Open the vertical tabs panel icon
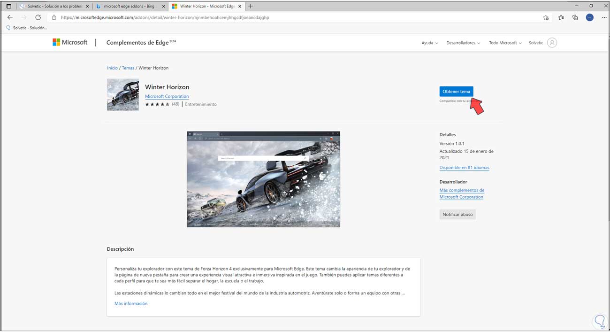The height and width of the screenshot is (332, 610). (x=8, y=6)
